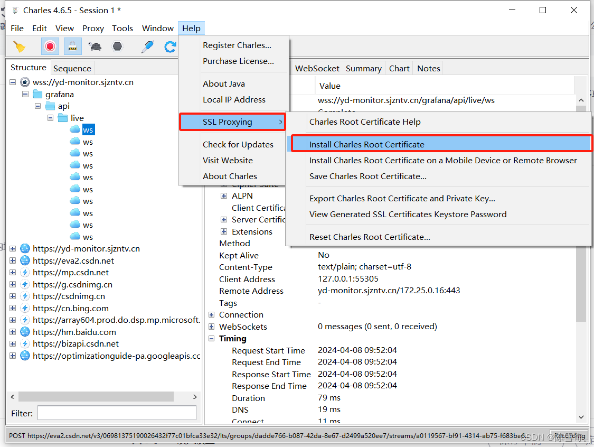Open the Tools menu

pyautogui.click(x=122, y=29)
